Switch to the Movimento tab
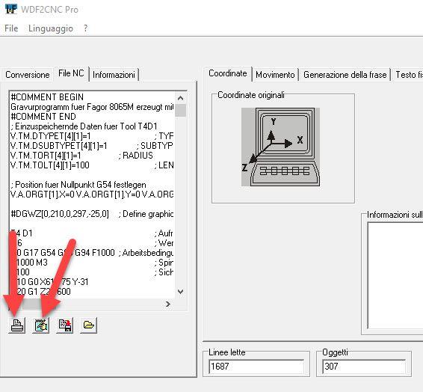The image size is (423, 392). [275, 75]
